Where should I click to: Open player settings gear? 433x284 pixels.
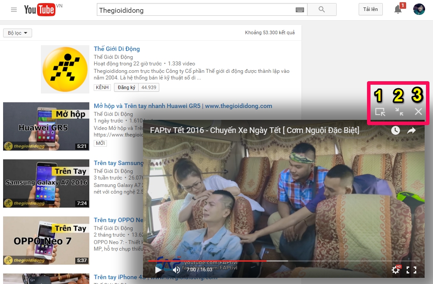[396, 270]
